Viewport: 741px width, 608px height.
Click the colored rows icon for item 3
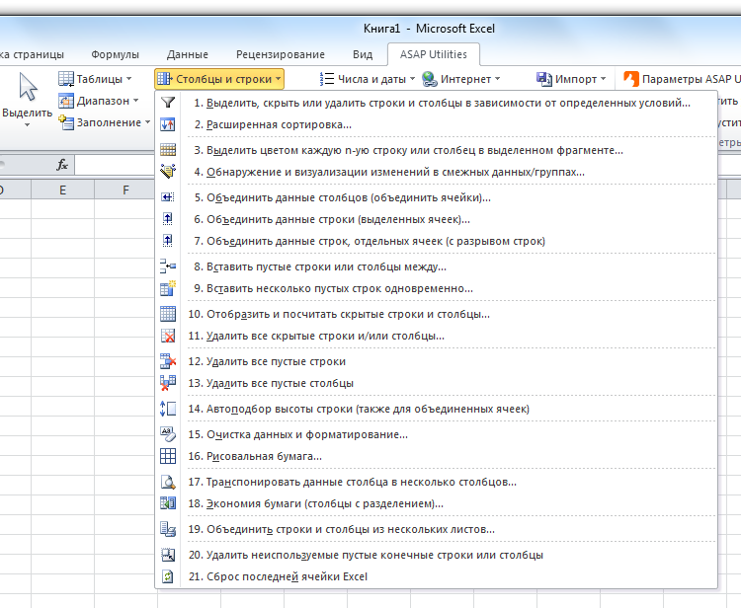pyautogui.click(x=168, y=150)
